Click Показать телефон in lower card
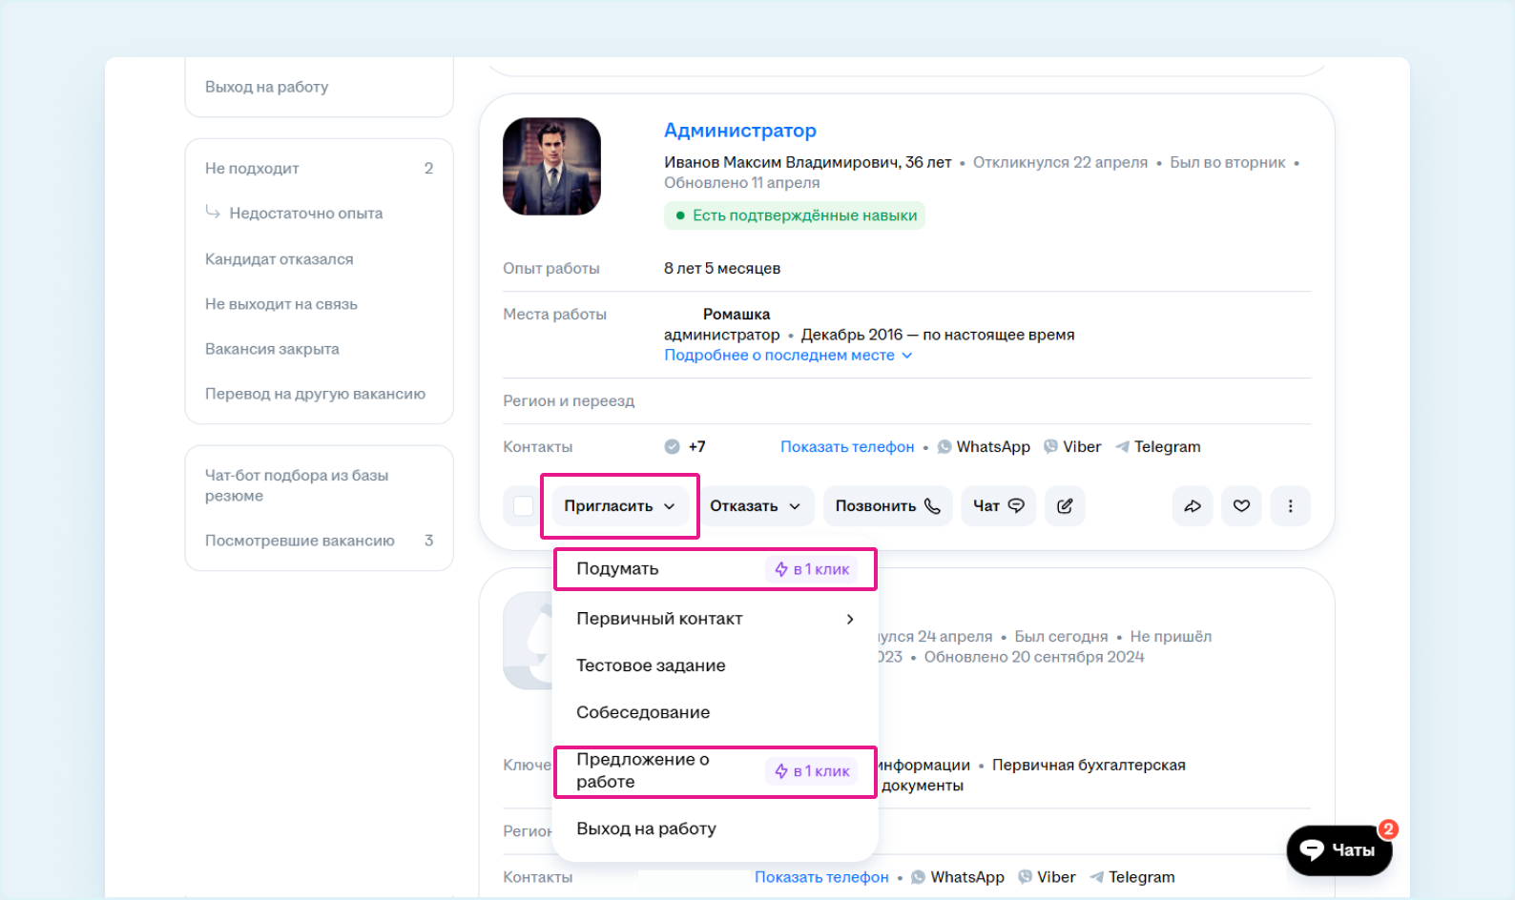Image resolution: width=1515 pixels, height=900 pixels. (x=821, y=877)
